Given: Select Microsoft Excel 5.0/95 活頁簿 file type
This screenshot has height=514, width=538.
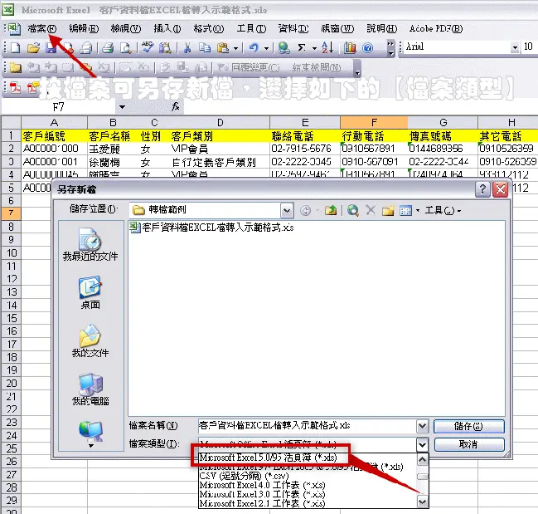Looking at the screenshot, I should tap(269, 458).
